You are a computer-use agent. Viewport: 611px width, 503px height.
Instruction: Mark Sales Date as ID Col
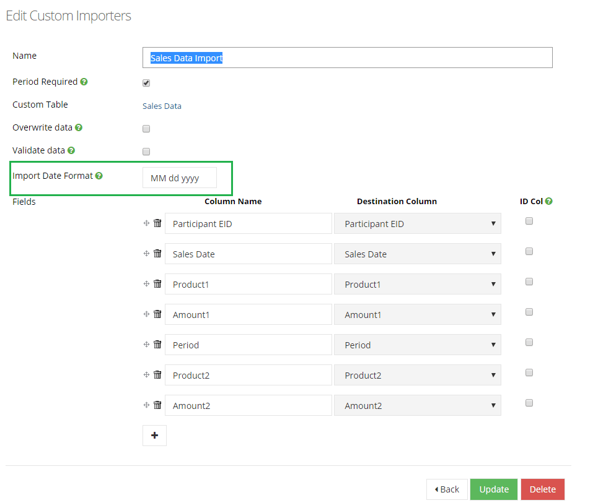click(x=529, y=251)
